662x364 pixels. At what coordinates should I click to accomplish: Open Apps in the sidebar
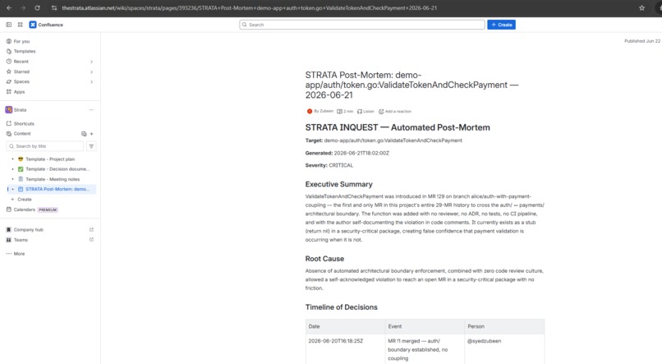coord(19,92)
